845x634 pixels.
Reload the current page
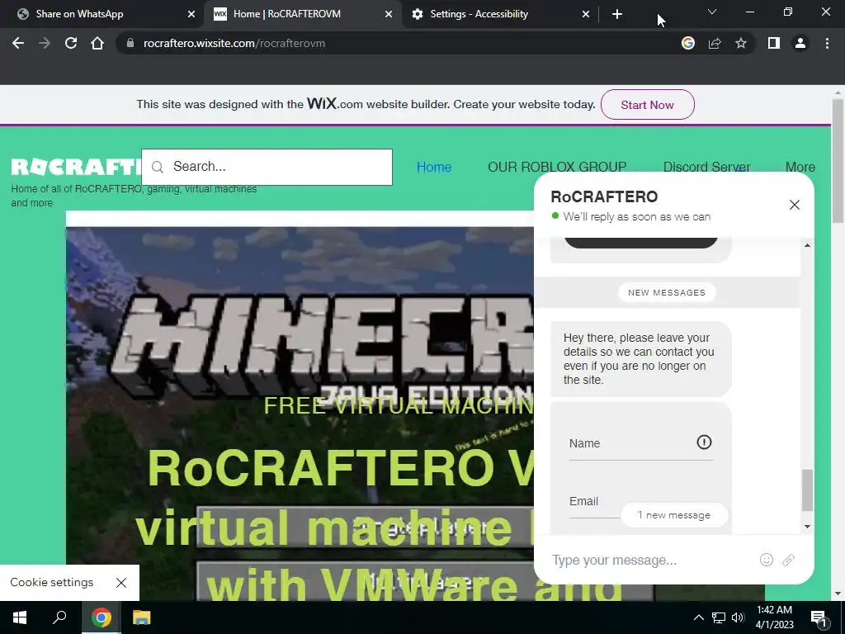(x=71, y=43)
